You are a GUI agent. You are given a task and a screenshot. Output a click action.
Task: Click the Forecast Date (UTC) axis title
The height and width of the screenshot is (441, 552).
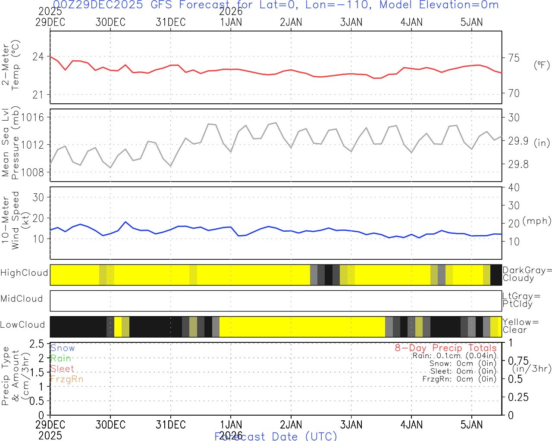click(276, 436)
